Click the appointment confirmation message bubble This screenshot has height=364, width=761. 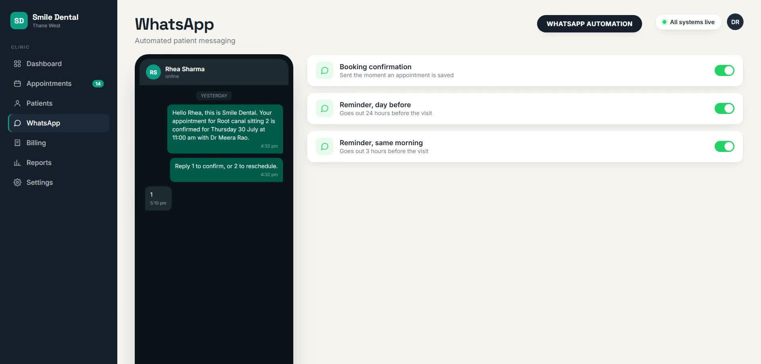click(225, 129)
